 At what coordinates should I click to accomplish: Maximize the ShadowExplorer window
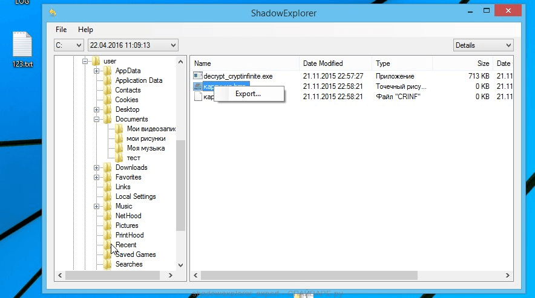(x=487, y=11)
